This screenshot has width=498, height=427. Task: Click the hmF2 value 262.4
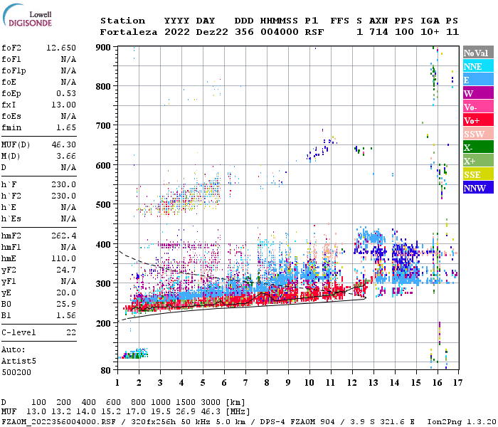pyautogui.click(x=63, y=236)
